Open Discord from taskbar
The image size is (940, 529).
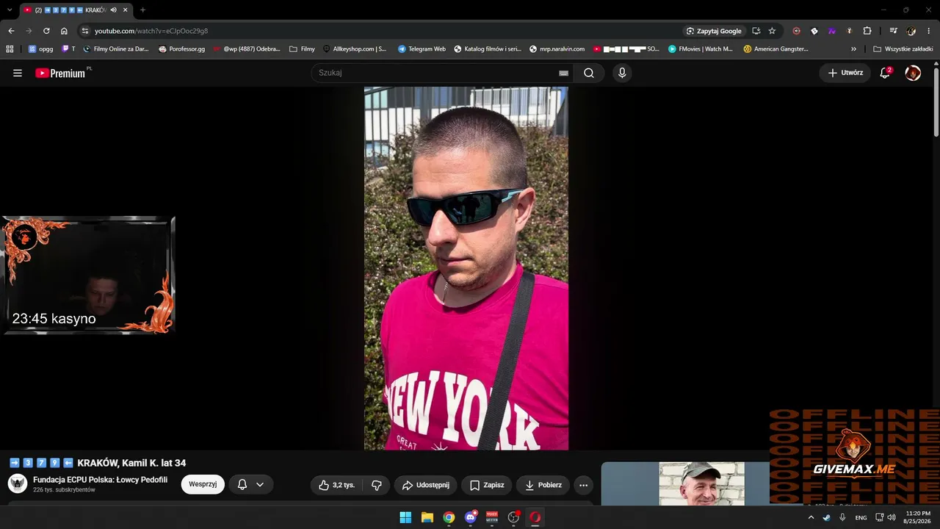(x=471, y=517)
